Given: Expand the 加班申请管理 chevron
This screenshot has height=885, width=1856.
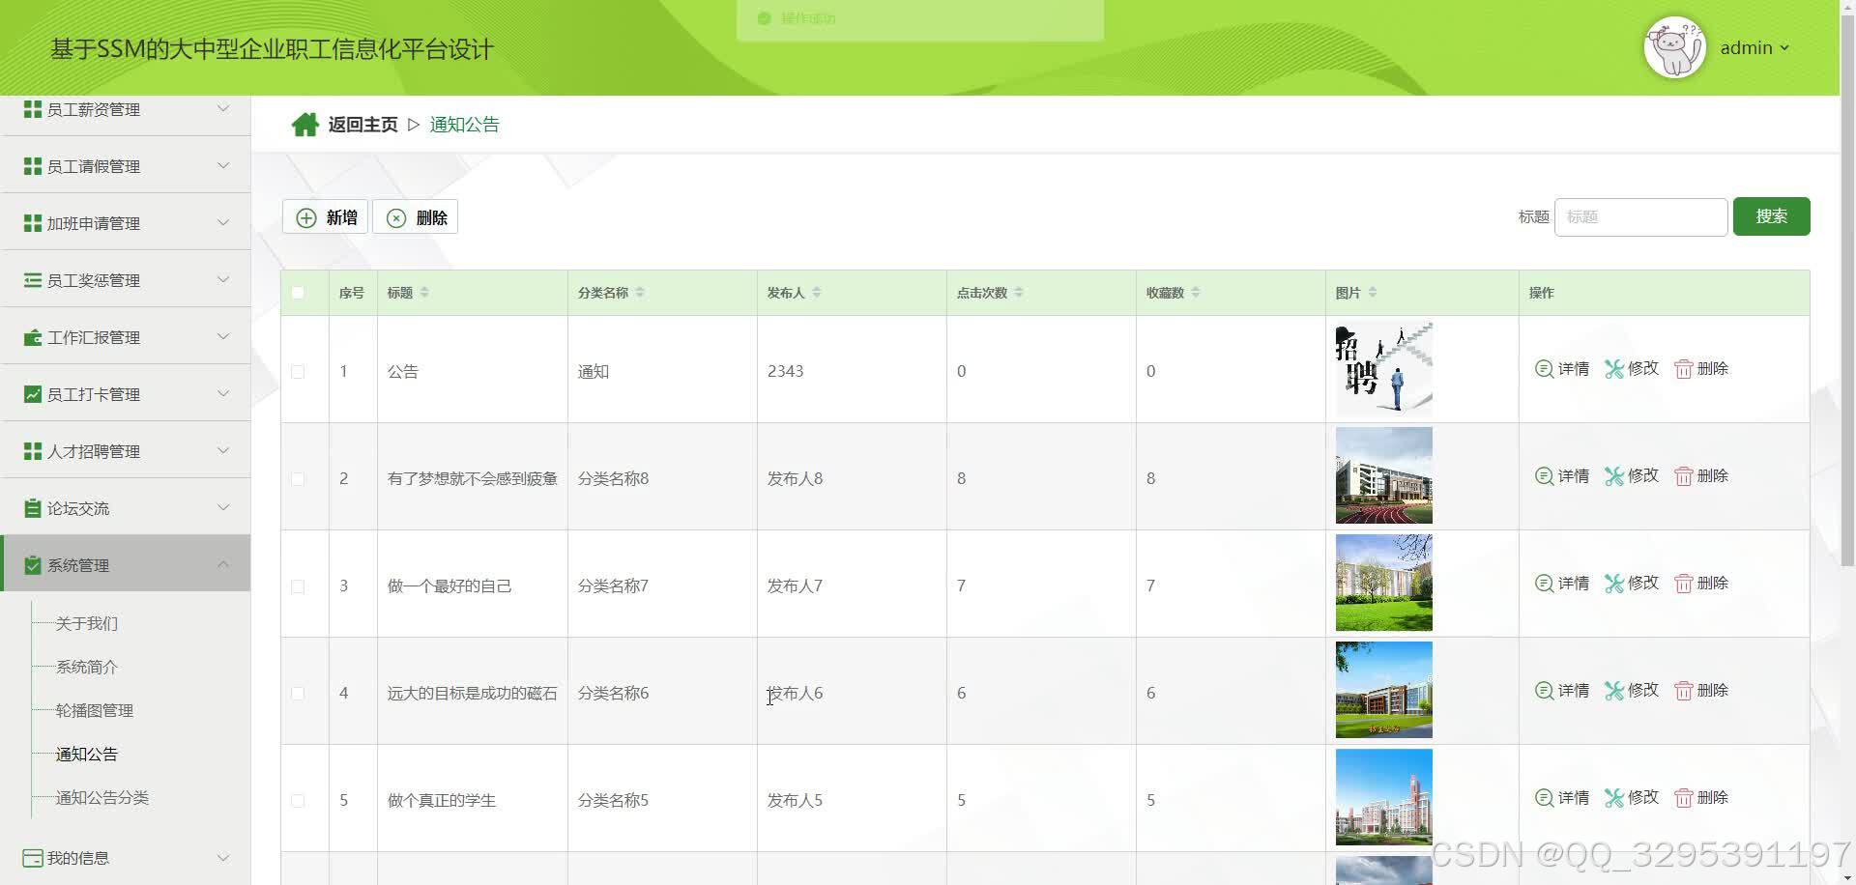Looking at the screenshot, I should pyautogui.click(x=223, y=222).
